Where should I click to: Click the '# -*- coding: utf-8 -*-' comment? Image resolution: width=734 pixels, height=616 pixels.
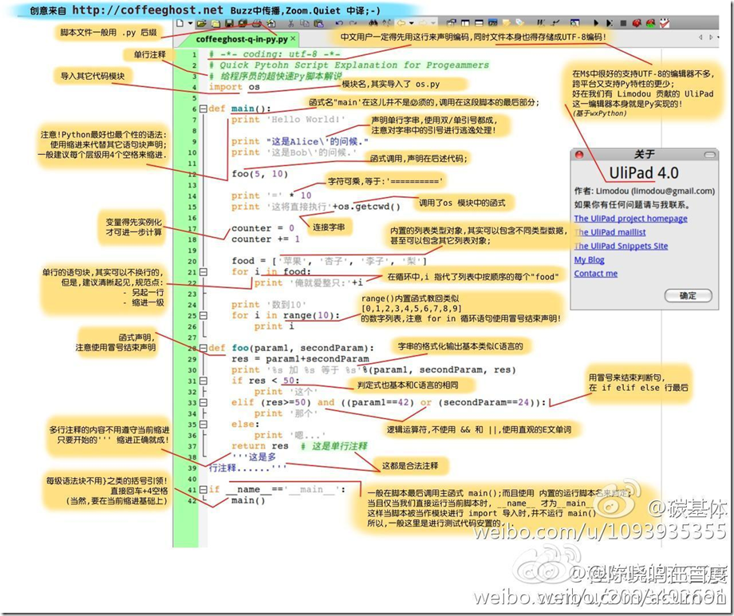[274, 54]
